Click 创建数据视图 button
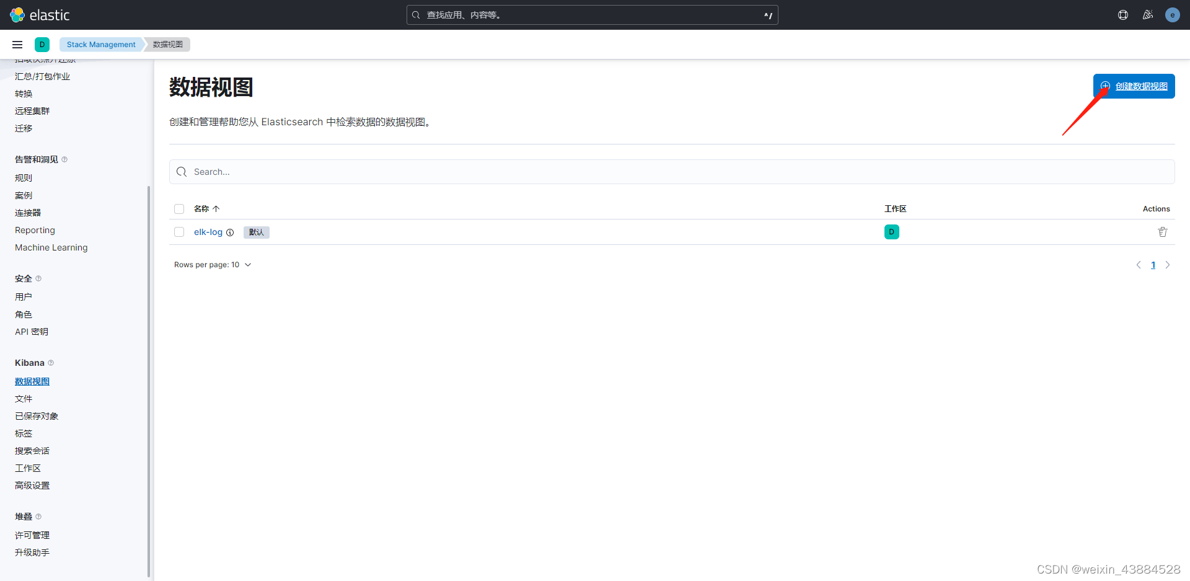1190x581 pixels. point(1134,86)
